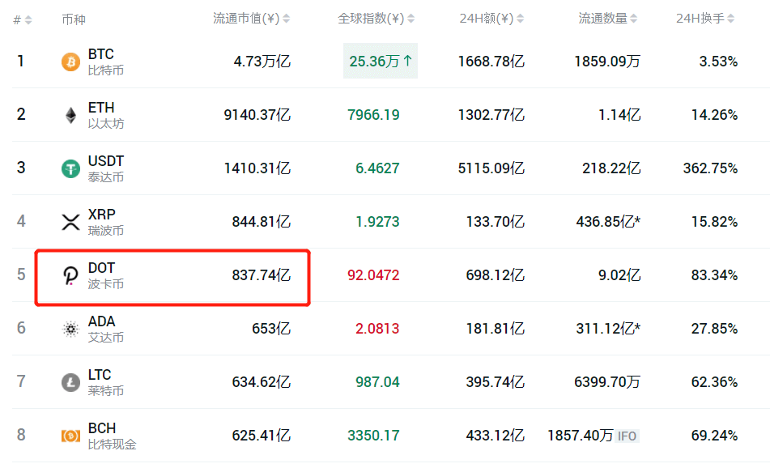The width and height of the screenshot is (770, 468).
Task: Click BTC price 25.36万 with up arrow
Action: pyautogui.click(x=381, y=62)
